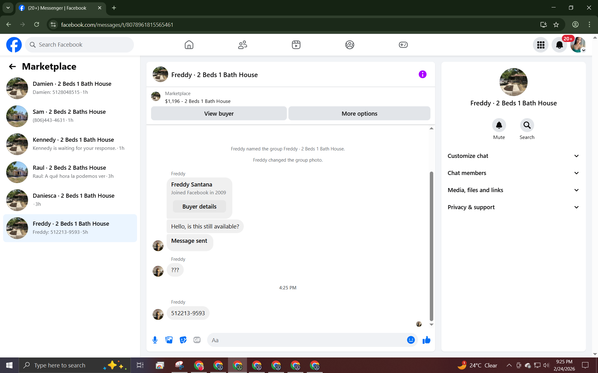Open Facebook notifications bell

click(x=559, y=45)
